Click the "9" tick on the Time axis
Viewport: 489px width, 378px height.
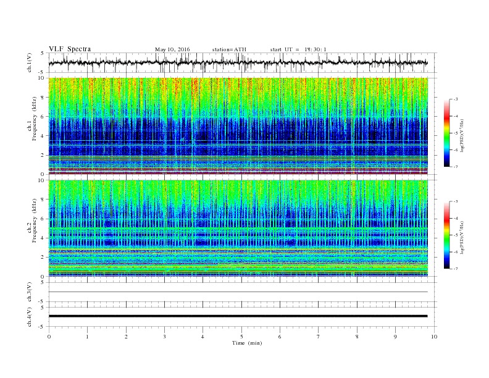pyautogui.click(x=395, y=337)
